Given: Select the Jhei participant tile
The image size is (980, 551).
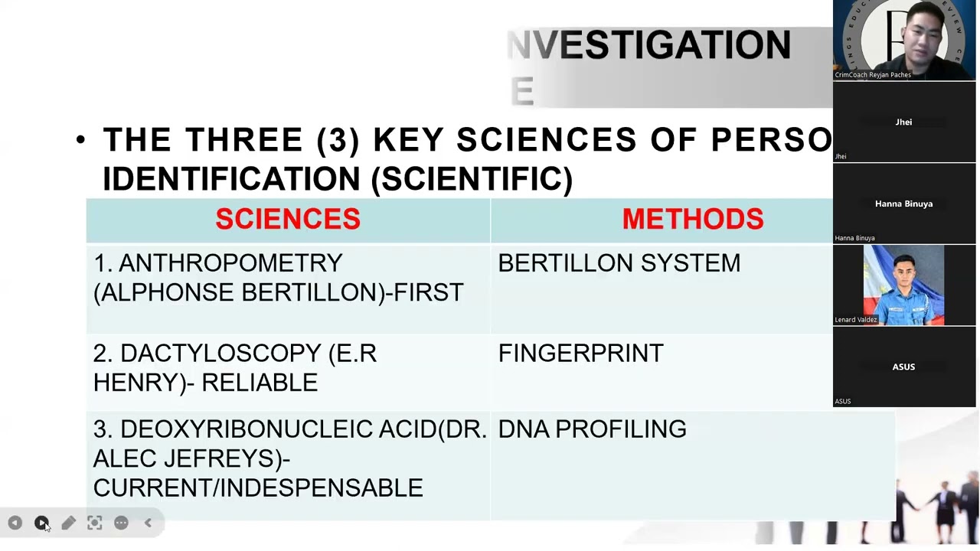Looking at the screenshot, I should pos(904,122).
